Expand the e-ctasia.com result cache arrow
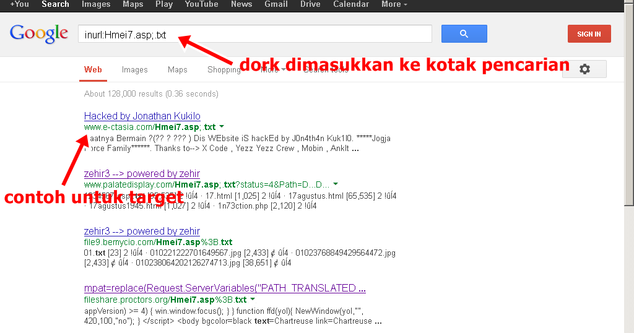The height and width of the screenshot is (333, 634). pyautogui.click(x=222, y=127)
